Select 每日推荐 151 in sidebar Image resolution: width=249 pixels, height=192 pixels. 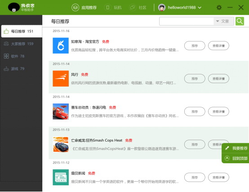(22, 31)
